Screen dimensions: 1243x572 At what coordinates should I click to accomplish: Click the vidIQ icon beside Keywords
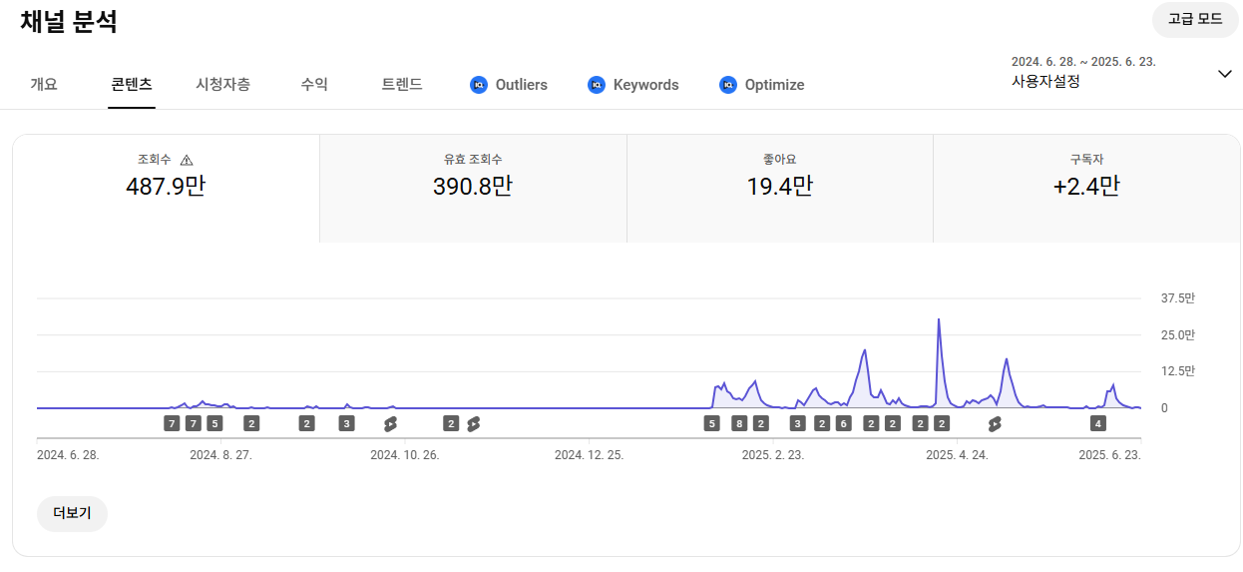point(597,85)
